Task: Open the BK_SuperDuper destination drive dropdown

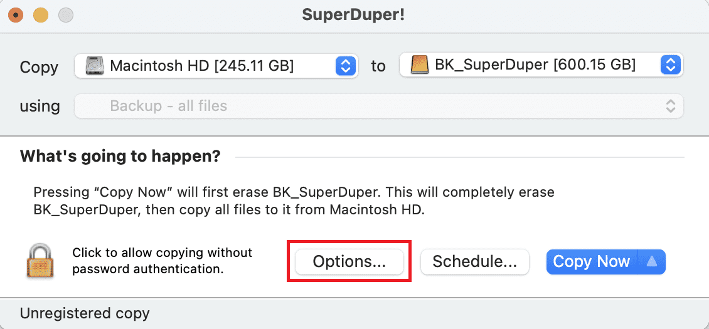Action: tap(541, 66)
